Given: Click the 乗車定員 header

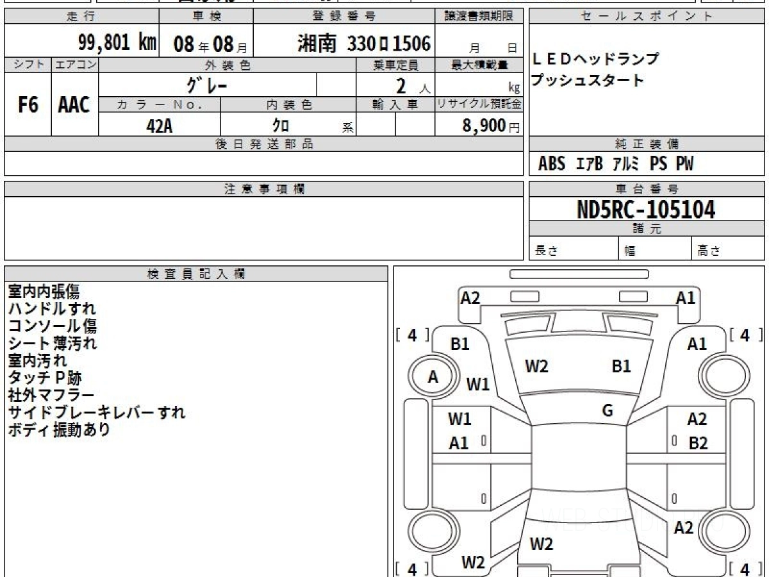Looking at the screenshot, I should [395, 65].
